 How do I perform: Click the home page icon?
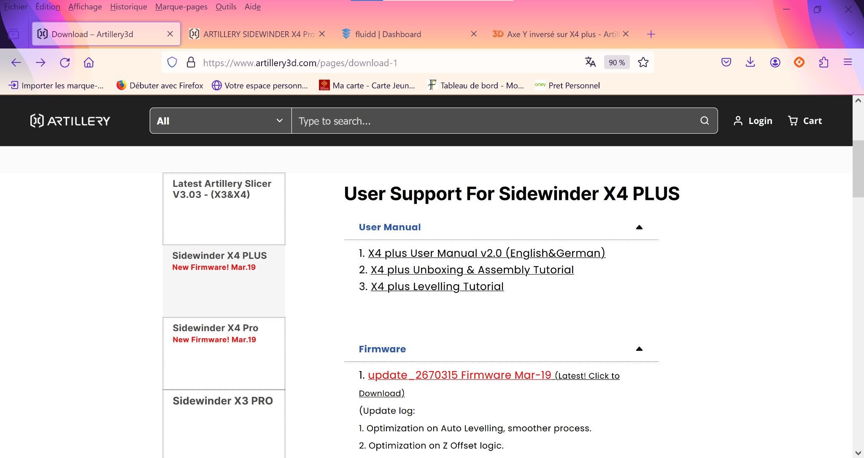coord(89,62)
